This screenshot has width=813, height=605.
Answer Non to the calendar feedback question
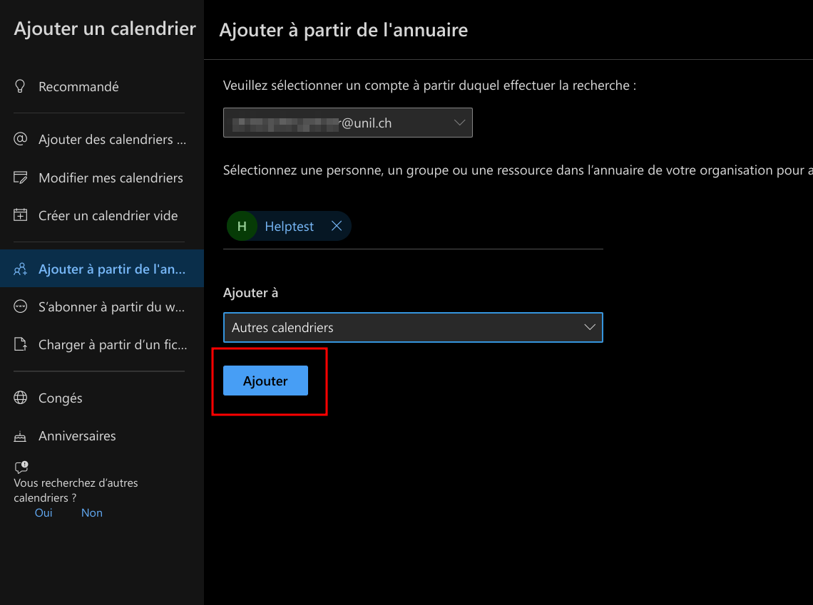coord(91,513)
